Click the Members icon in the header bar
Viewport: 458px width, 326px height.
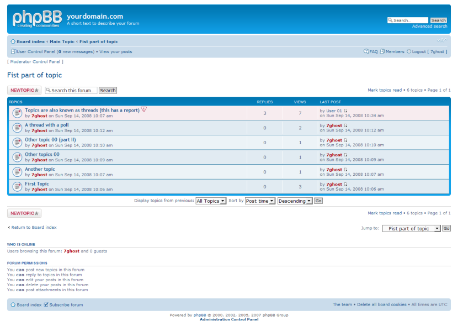[x=382, y=51]
